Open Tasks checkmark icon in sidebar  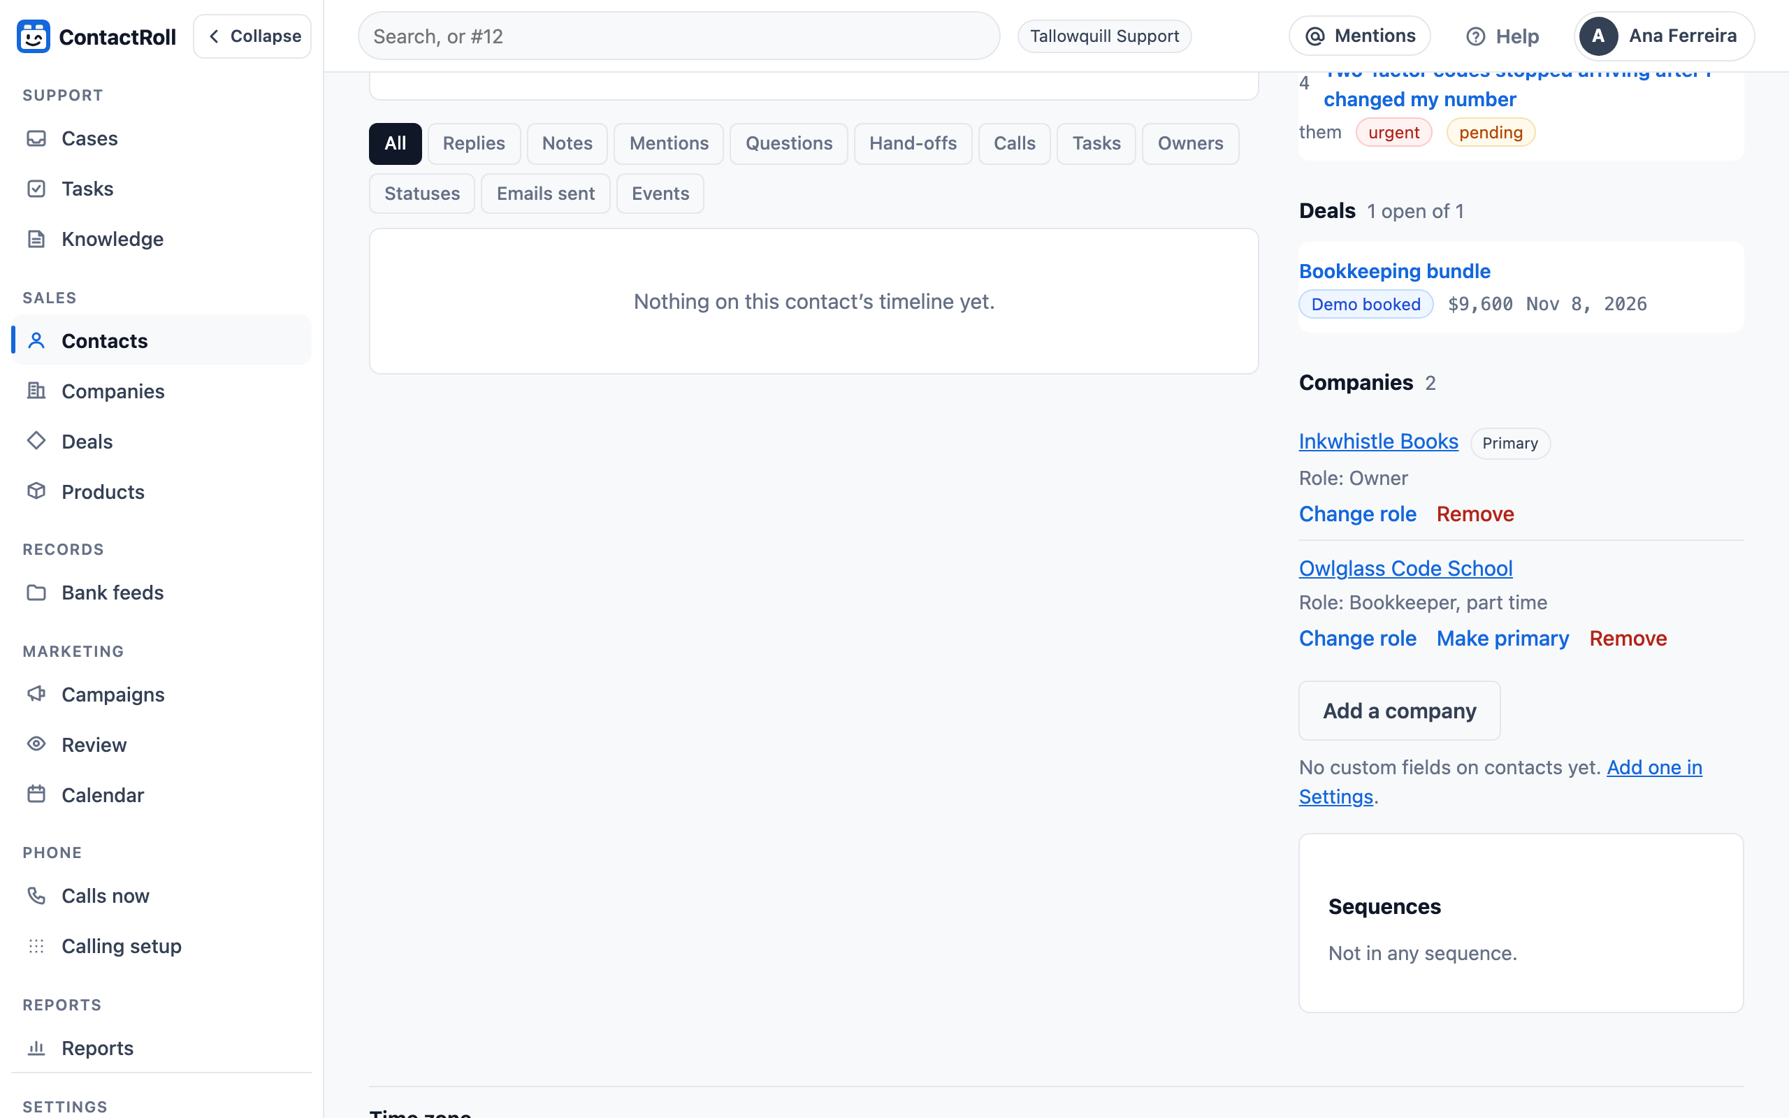tap(36, 189)
